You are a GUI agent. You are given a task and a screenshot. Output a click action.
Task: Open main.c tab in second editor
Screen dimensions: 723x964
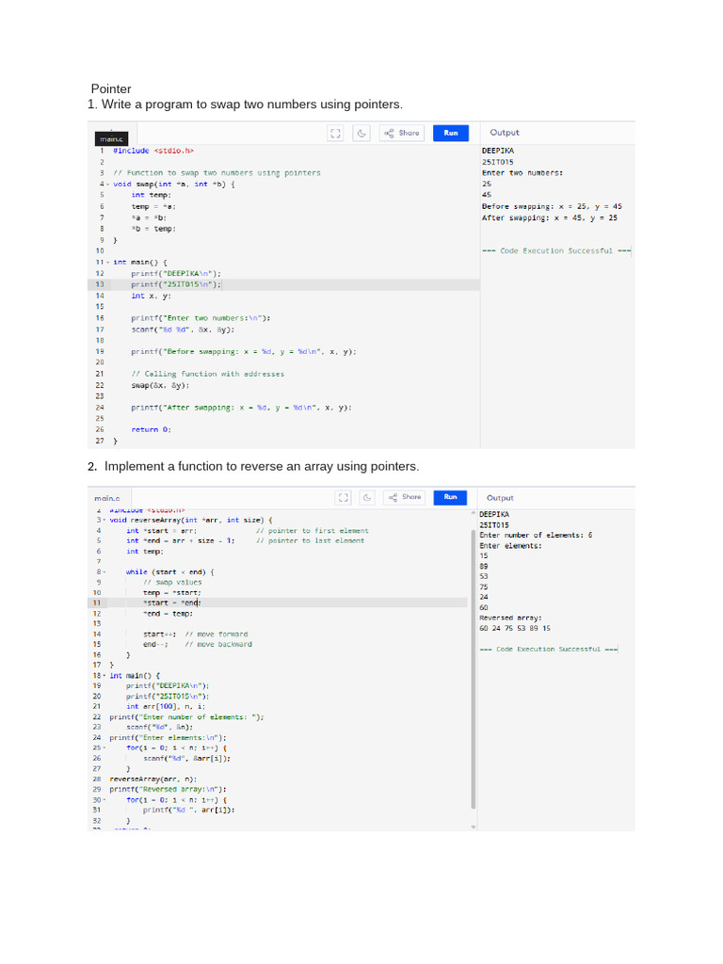pyautogui.click(x=107, y=499)
